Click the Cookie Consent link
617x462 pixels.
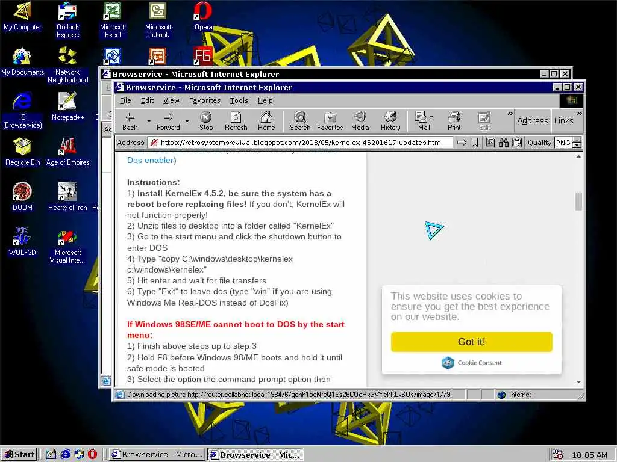471,363
